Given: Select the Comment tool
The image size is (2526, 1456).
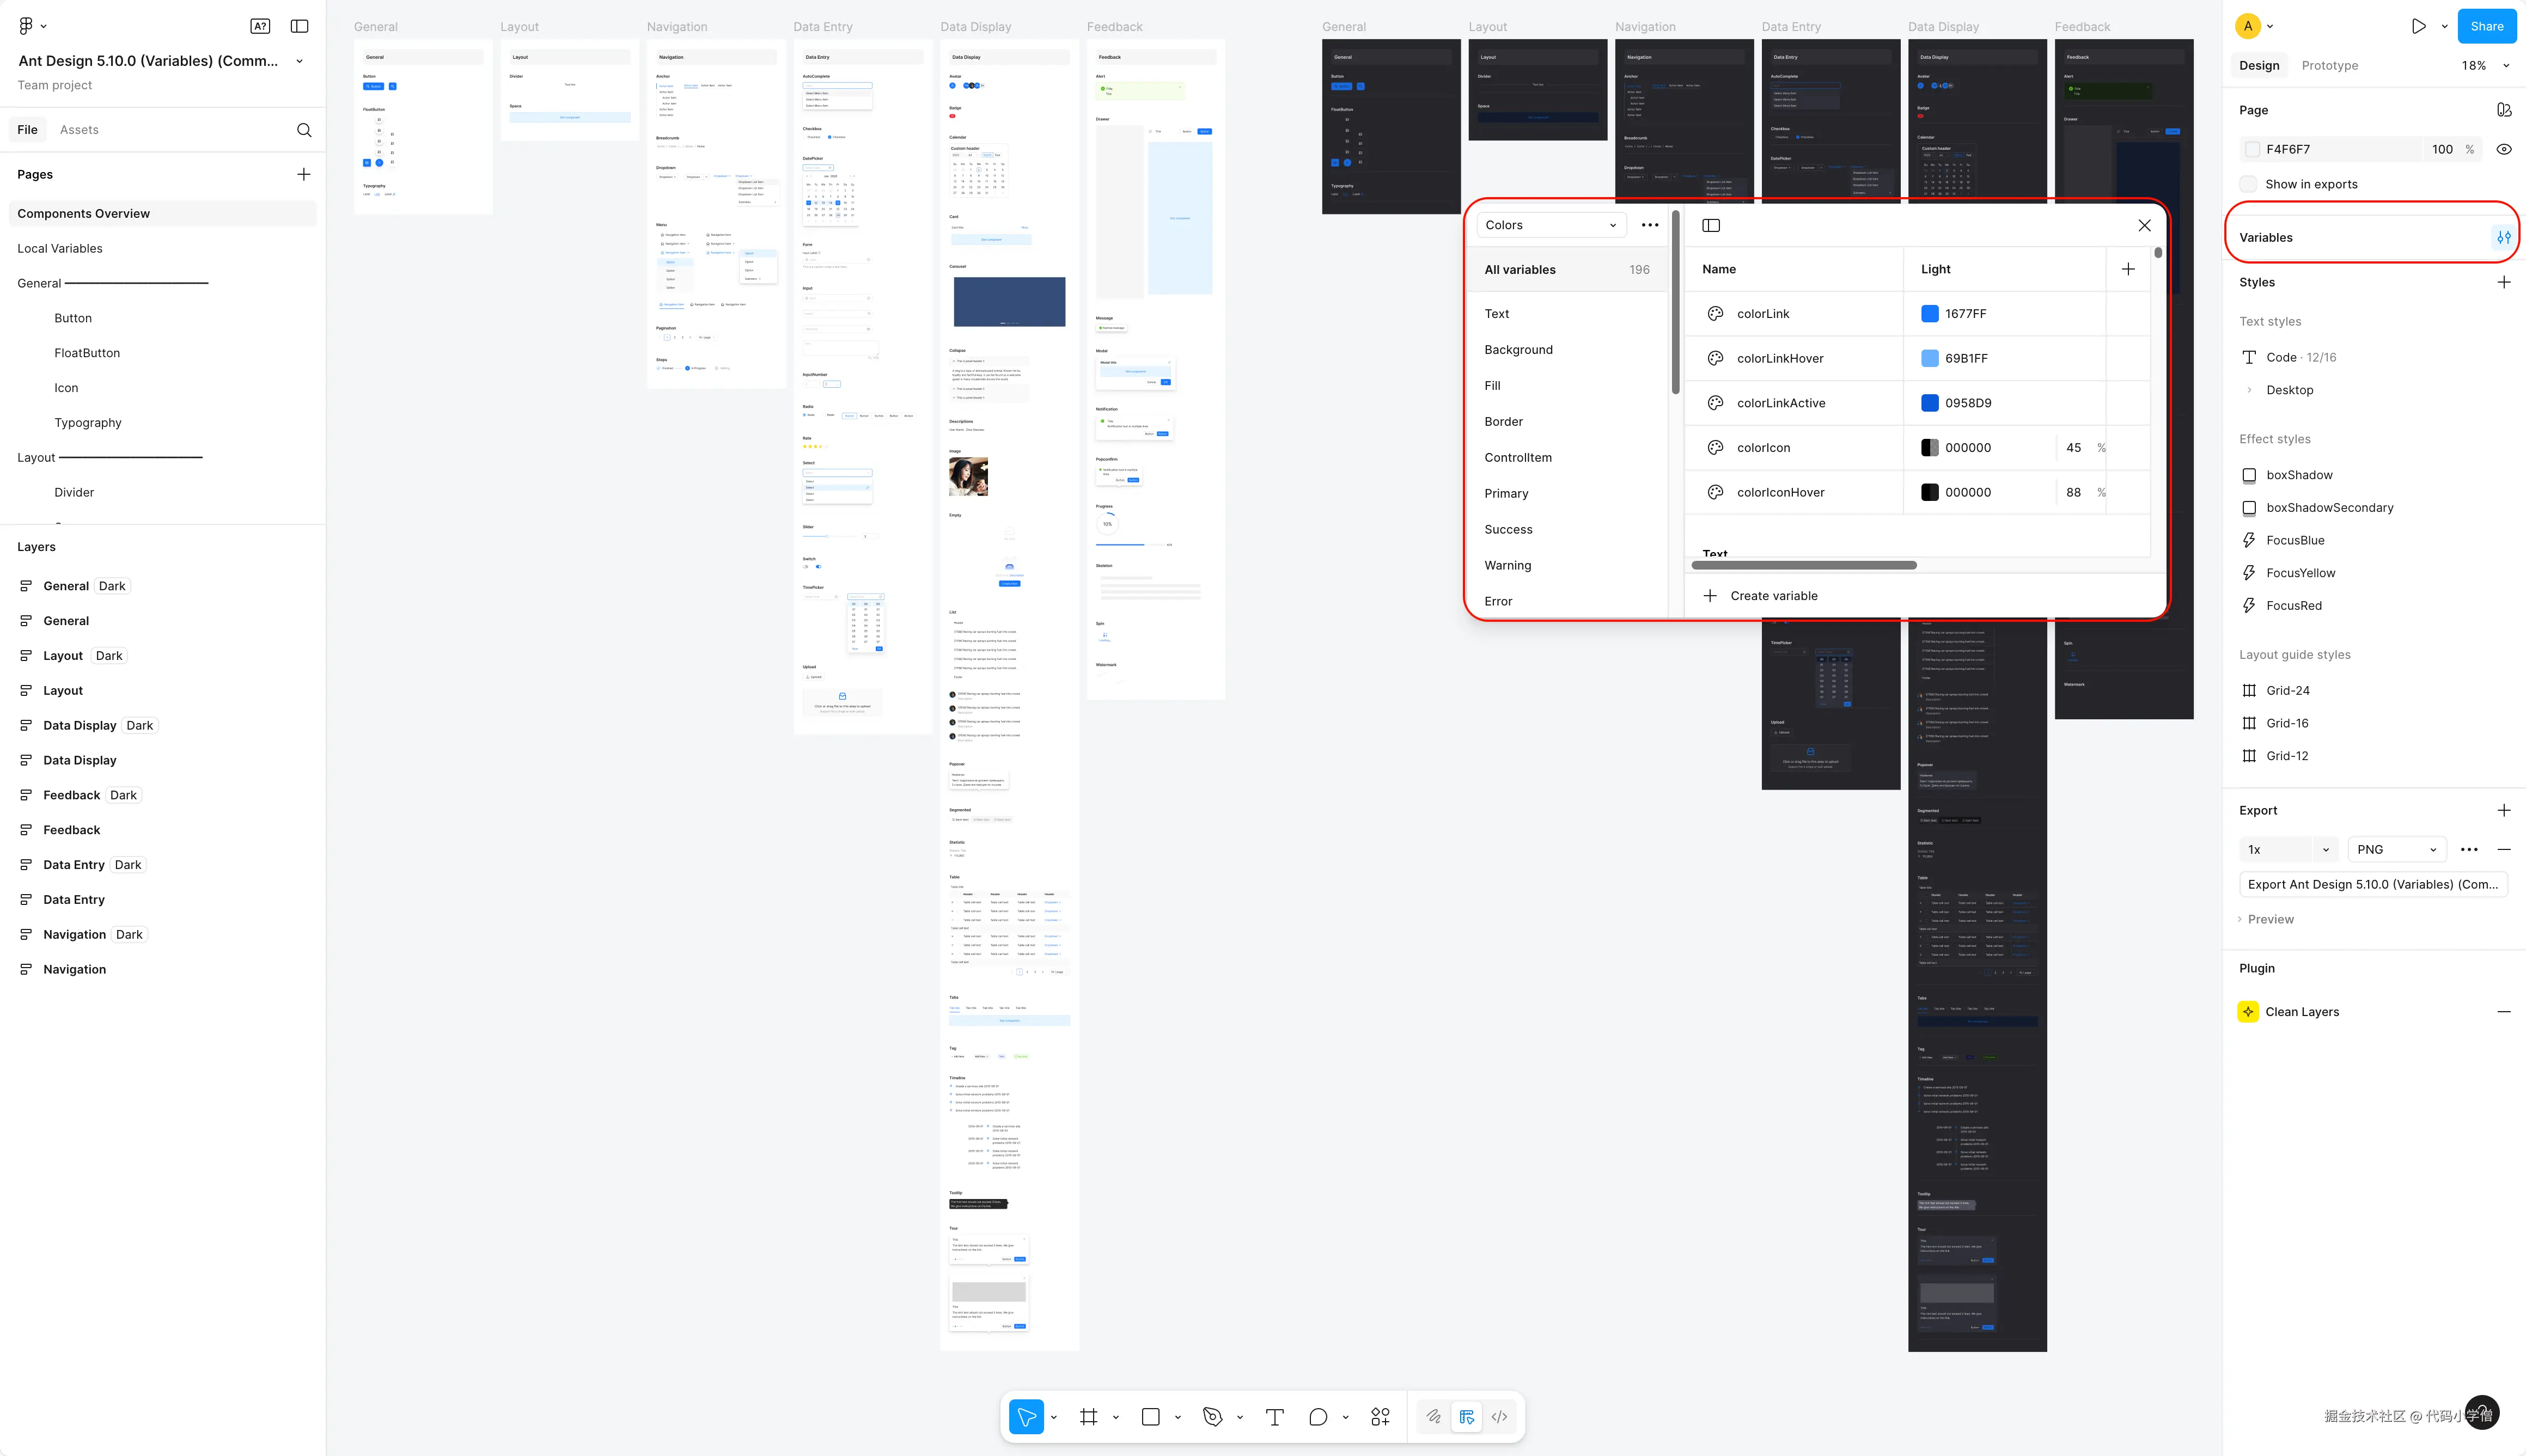Looking at the screenshot, I should [1318, 1416].
